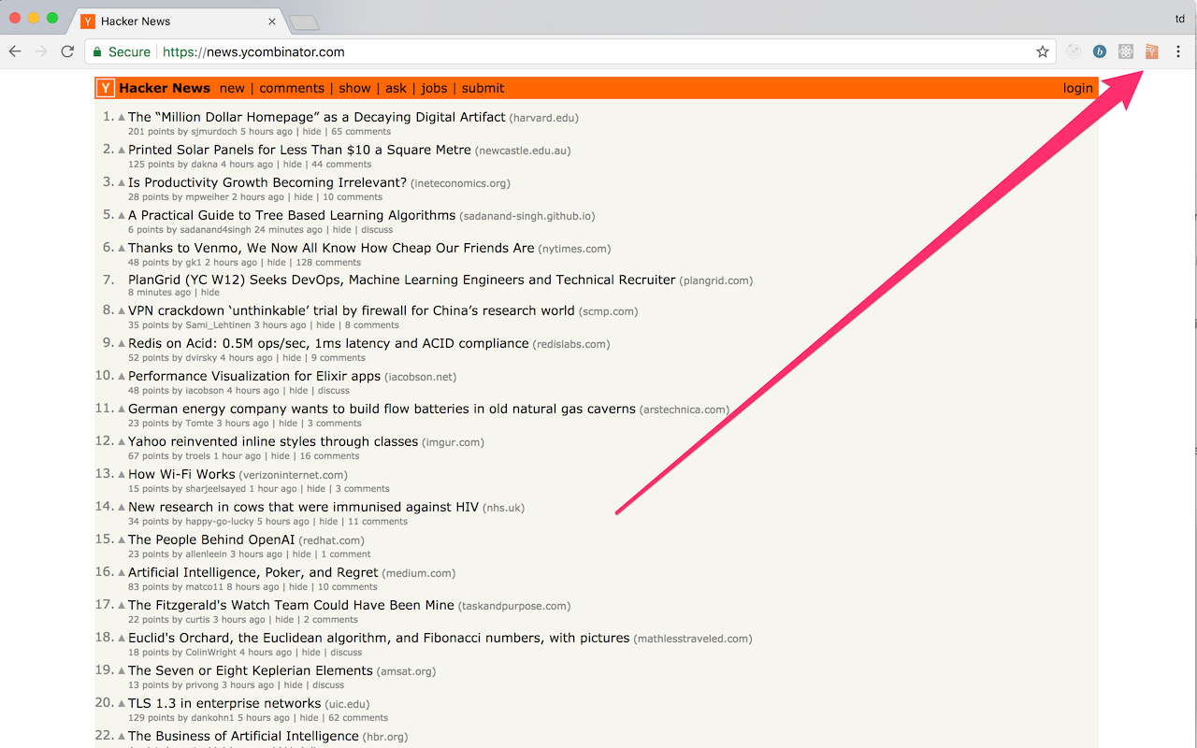
Task: Open the 'ask' section in header
Action: click(396, 88)
